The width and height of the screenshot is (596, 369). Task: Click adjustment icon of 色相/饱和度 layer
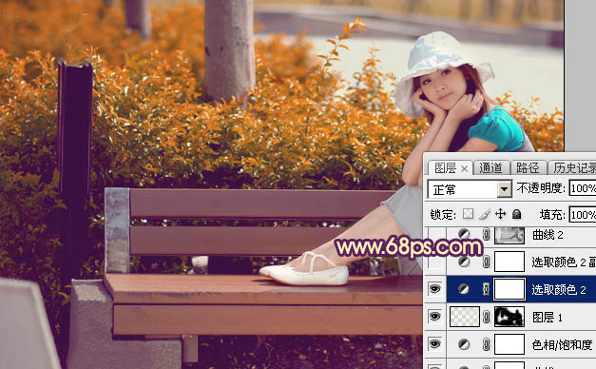pos(463,344)
